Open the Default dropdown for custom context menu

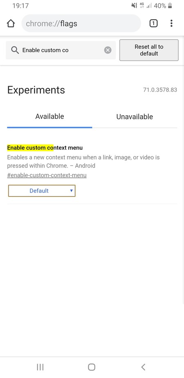[42, 191]
